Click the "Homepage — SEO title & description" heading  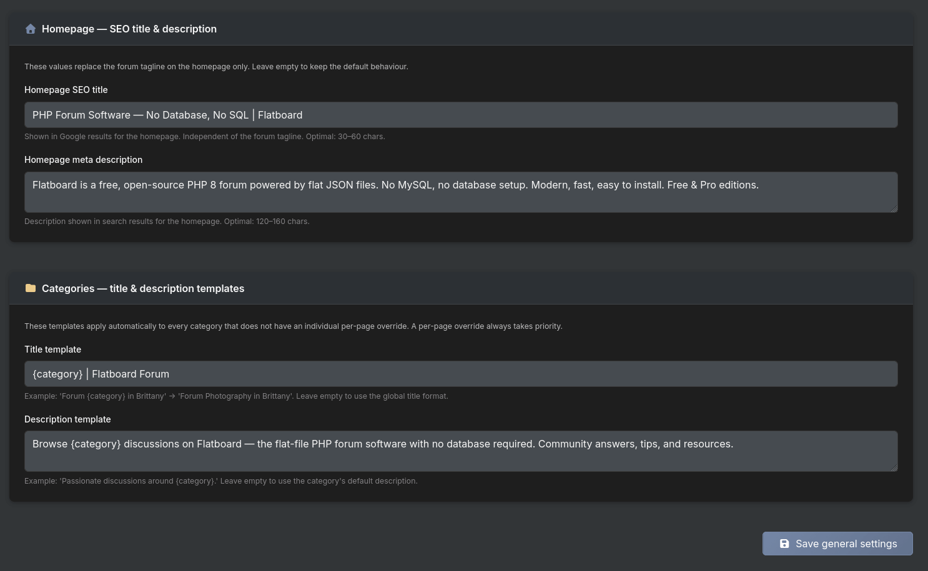pos(129,29)
